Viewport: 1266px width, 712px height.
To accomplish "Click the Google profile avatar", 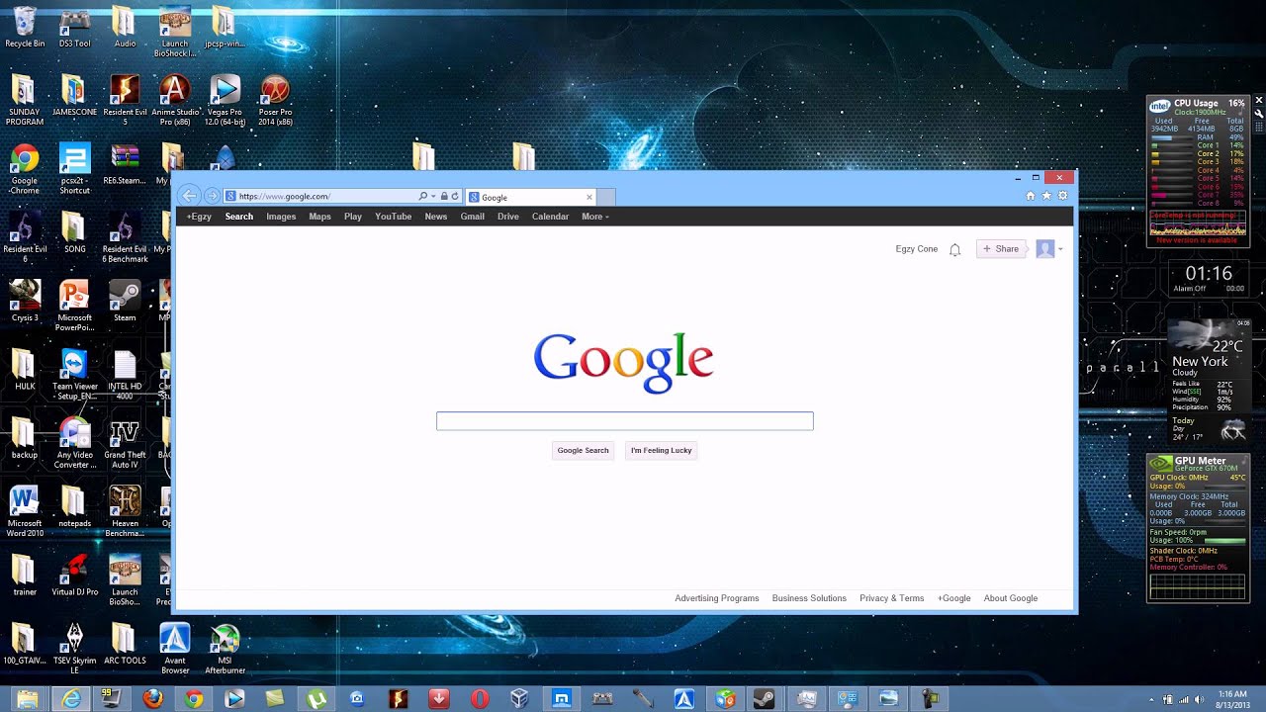I will (1045, 249).
